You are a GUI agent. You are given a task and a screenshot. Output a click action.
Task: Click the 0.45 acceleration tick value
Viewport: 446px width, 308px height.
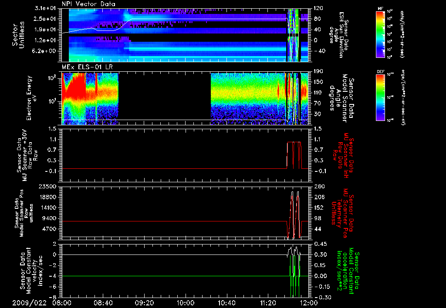pos(321,244)
